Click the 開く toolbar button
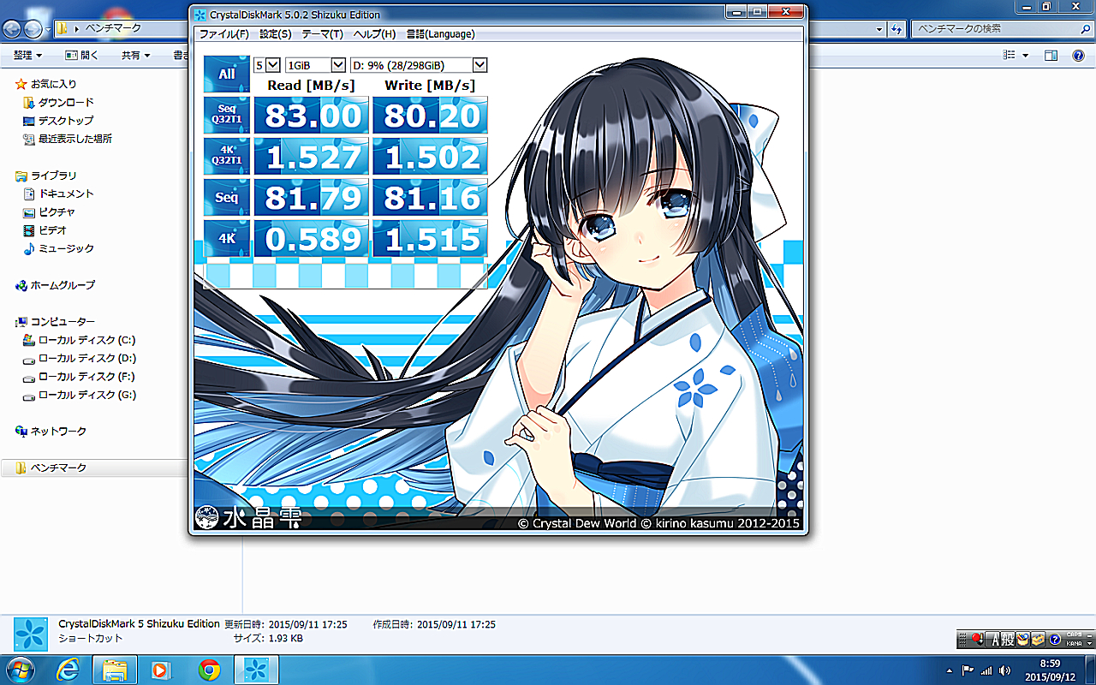1096x685 pixels. [x=82, y=55]
